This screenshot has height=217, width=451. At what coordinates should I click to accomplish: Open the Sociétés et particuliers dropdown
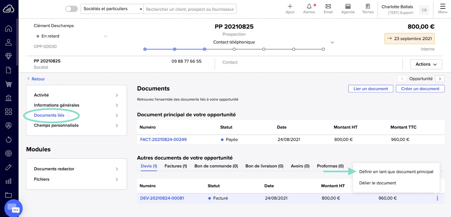(112, 9)
